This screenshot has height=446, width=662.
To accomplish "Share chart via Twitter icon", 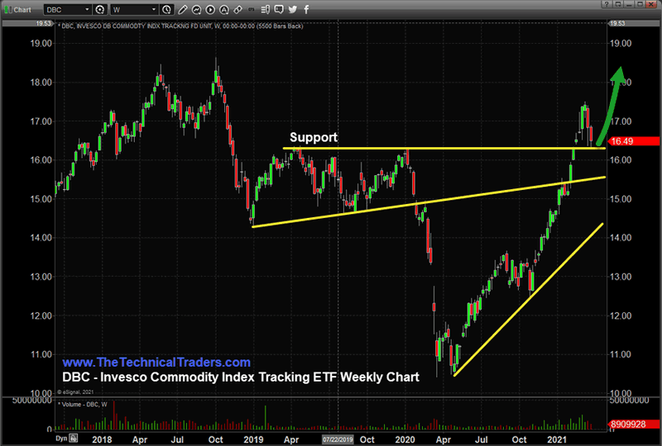I will coord(293,9).
